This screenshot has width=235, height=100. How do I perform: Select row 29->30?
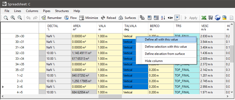point(20,36)
